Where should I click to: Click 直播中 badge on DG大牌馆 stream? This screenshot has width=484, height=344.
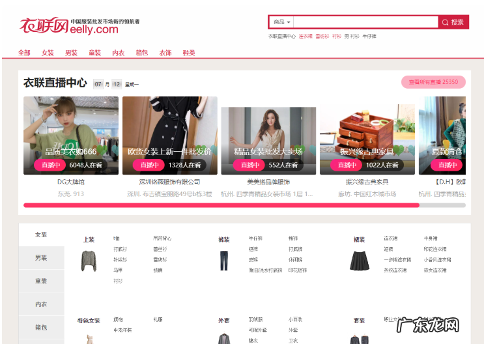(50, 165)
